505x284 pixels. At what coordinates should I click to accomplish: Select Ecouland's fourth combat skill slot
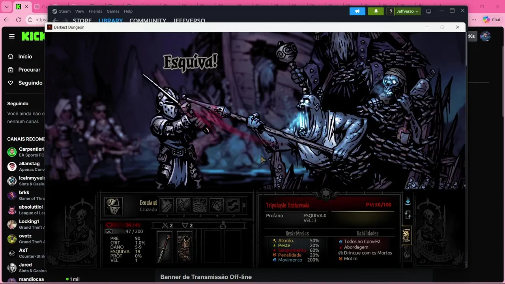(x=216, y=206)
